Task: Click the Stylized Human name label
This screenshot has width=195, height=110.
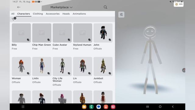Action: (82, 45)
